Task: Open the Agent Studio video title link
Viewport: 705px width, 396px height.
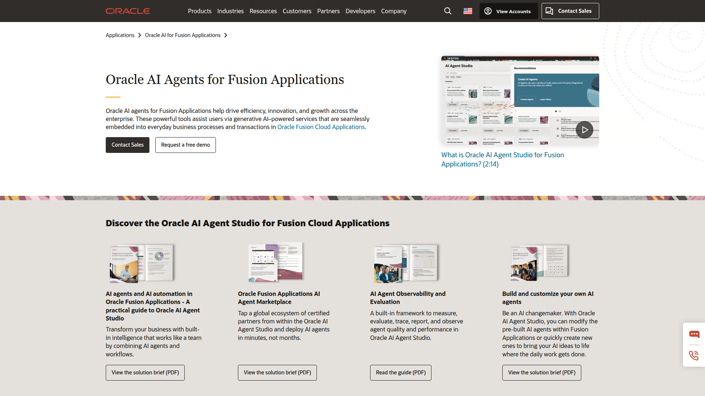Action: [502, 159]
